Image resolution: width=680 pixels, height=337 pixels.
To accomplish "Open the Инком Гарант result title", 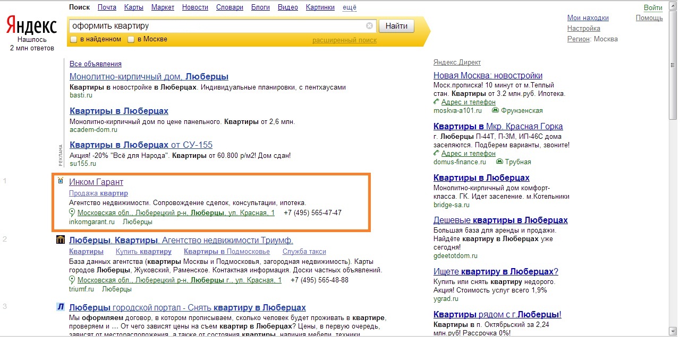I will (x=96, y=182).
